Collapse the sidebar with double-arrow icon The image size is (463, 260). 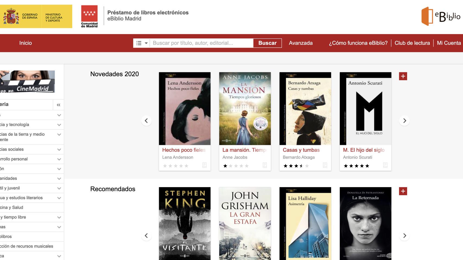point(58,105)
